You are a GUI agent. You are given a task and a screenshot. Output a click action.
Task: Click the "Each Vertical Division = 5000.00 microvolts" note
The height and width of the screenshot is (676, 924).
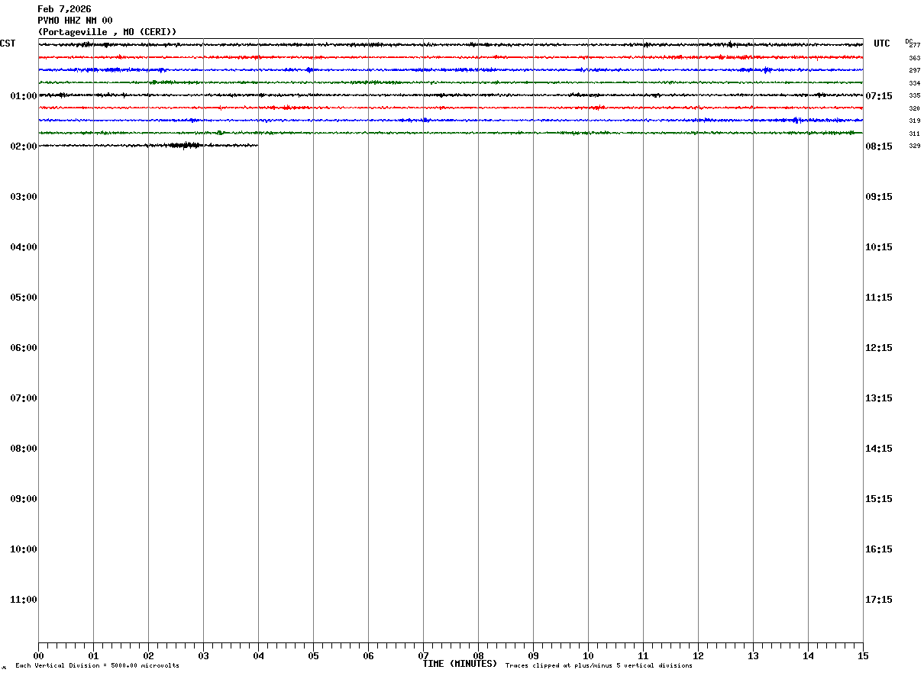[x=97, y=666]
